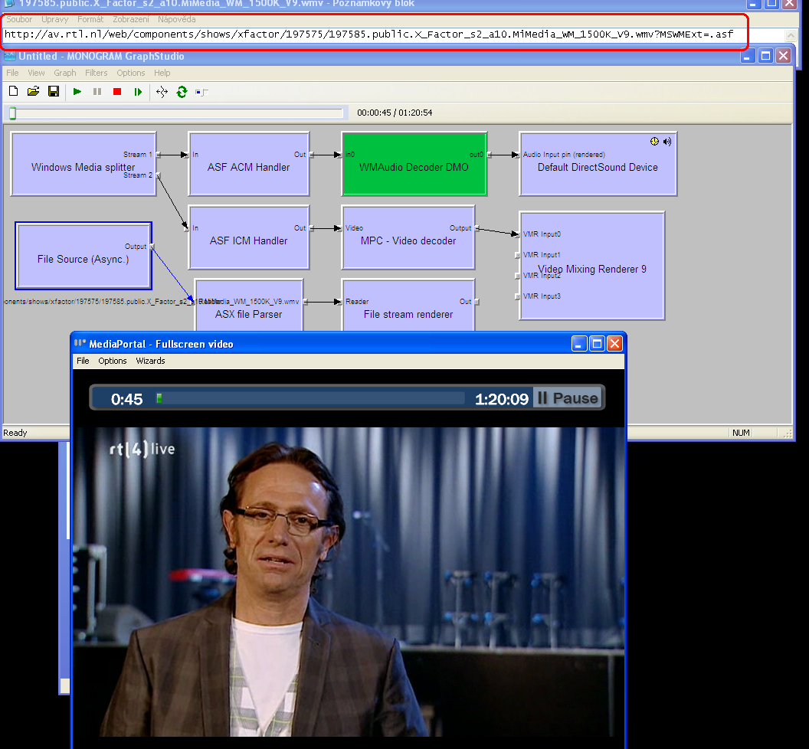
Task: Select the WMAudio Decoder DMO filter
Action: point(414,164)
